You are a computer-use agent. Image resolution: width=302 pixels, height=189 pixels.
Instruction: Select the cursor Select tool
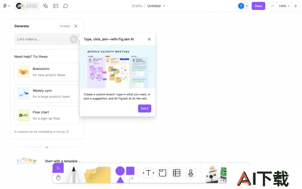point(58,168)
